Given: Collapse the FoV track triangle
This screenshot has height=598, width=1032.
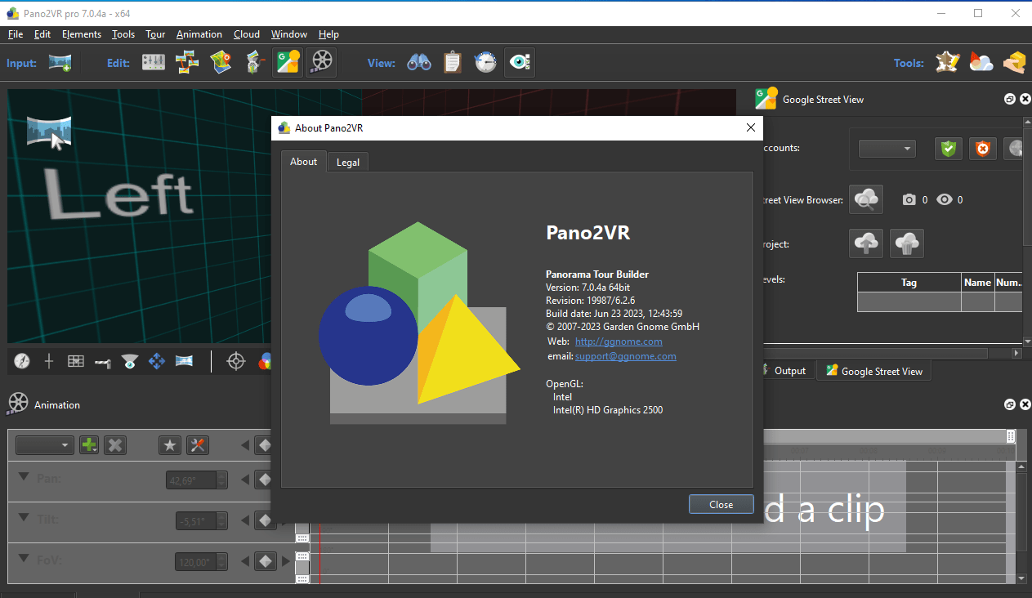Looking at the screenshot, I should click(24, 559).
